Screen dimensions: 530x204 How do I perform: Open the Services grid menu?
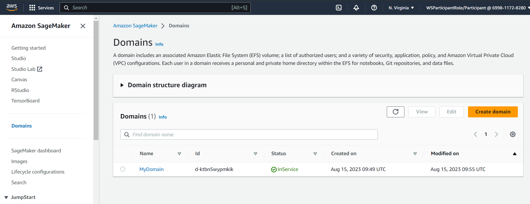(x=32, y=8)
